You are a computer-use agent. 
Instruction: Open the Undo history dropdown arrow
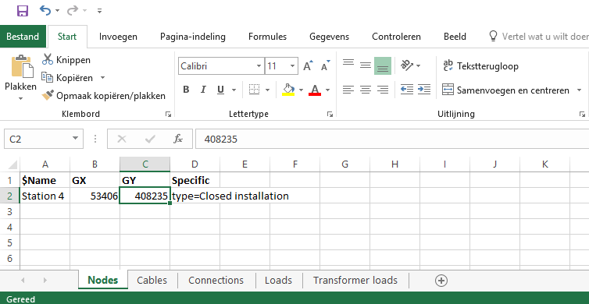[57, 11]
